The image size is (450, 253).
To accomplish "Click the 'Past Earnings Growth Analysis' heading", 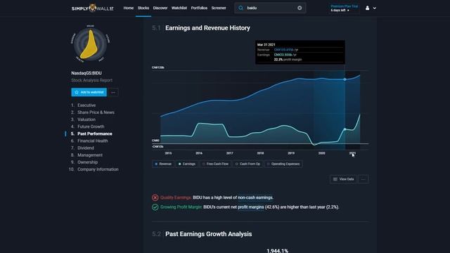I will [x=209, y=234].
